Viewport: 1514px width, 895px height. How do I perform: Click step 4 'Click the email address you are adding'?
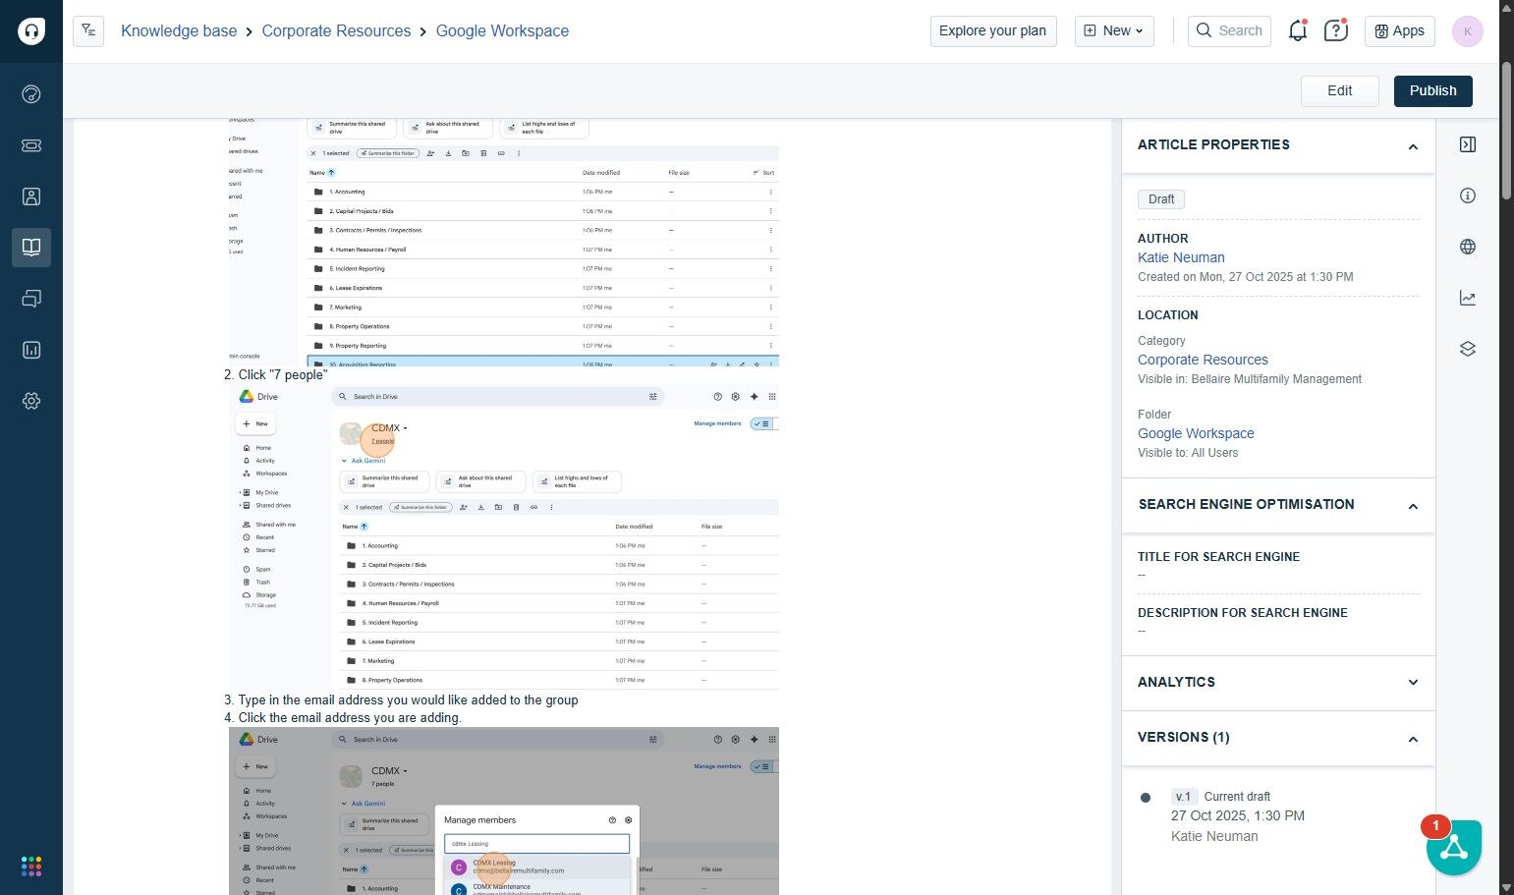(x=350, y=718)
